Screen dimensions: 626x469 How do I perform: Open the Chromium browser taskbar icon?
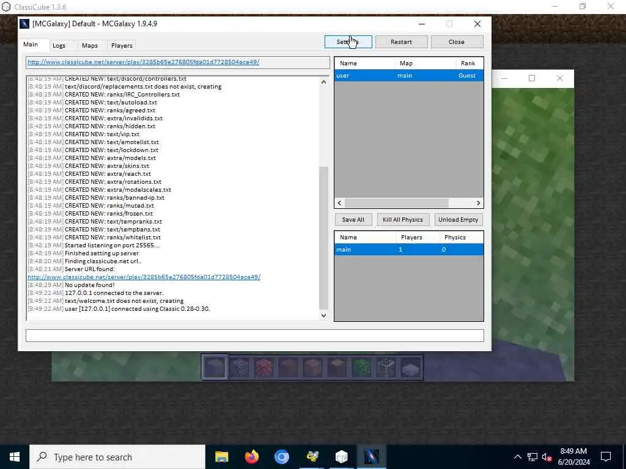pos(281,457)
